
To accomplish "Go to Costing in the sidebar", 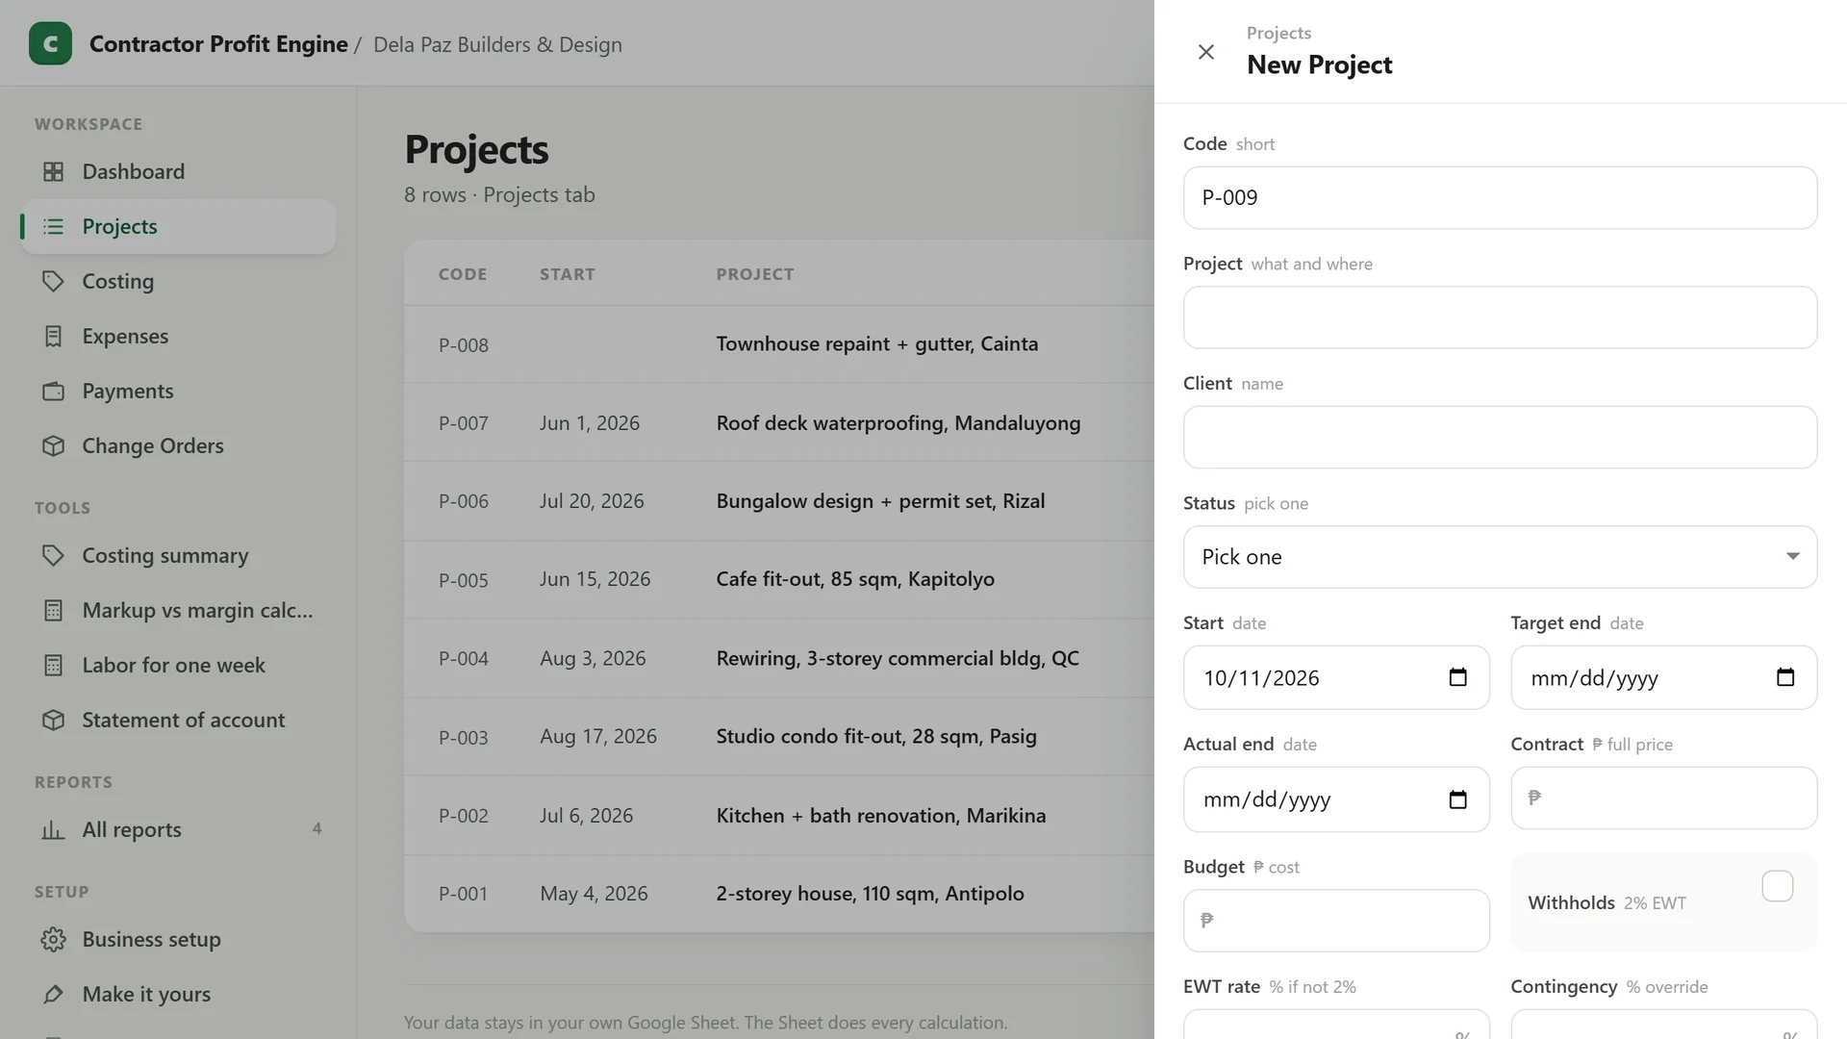I will (178, 281).
